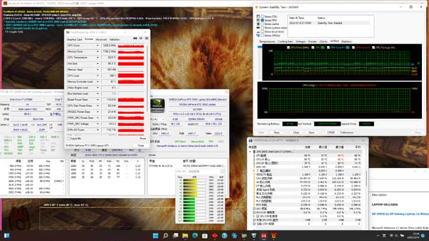
Task: Open the GPU-Z hamburger menu icon
Action: coord(147,38)
